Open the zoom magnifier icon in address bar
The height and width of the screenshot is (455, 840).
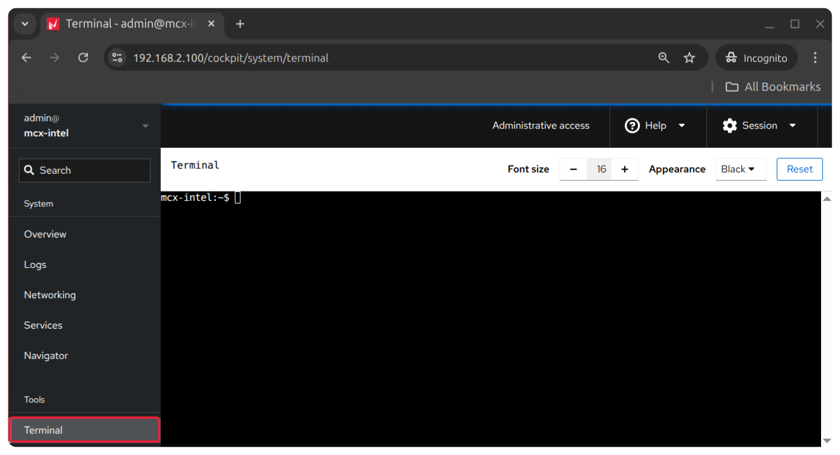pos(663,58)
